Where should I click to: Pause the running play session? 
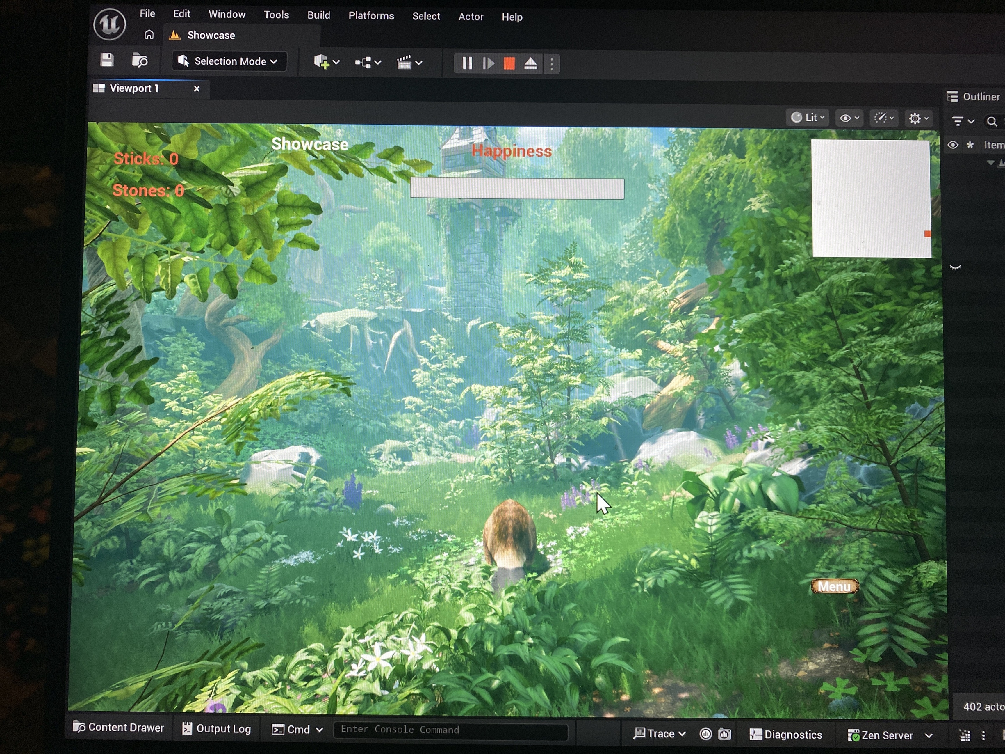click(x=467, y=63)
